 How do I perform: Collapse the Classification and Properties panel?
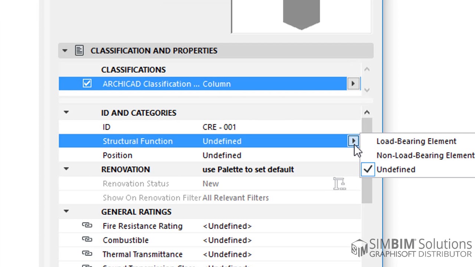(x=65, y=50)
